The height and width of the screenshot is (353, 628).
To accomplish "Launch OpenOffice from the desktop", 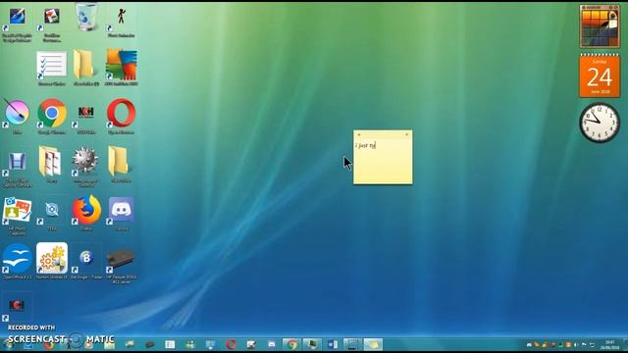I will tap(17, 261).
